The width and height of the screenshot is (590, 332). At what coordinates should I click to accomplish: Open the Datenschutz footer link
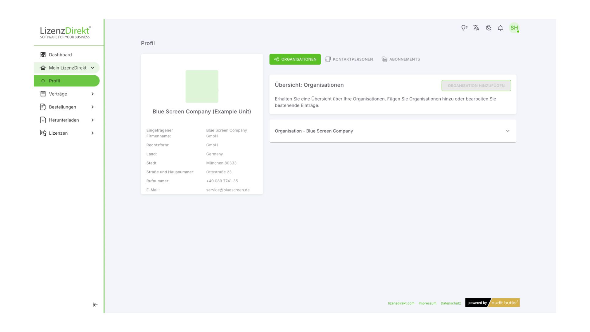[x=450, y=303]
